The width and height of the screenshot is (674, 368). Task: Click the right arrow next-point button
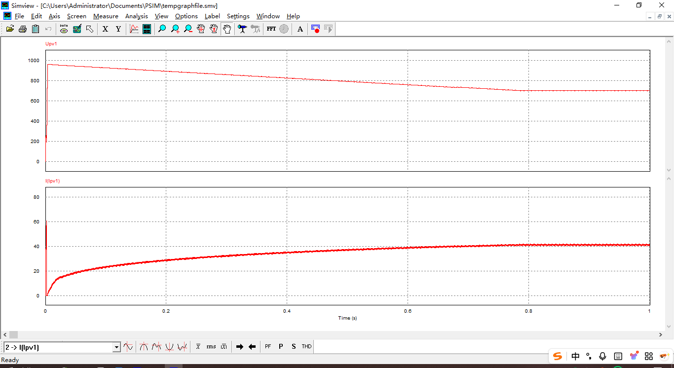240,347
